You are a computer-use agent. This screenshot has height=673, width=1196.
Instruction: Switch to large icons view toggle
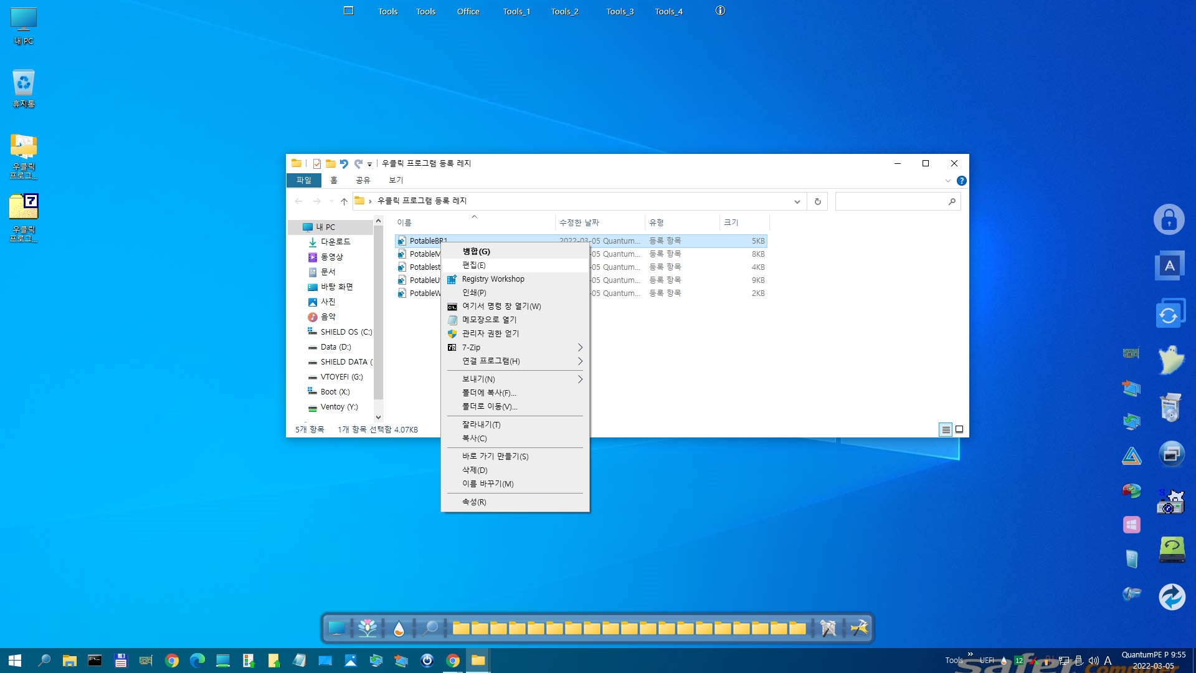(x=959, y=429)
